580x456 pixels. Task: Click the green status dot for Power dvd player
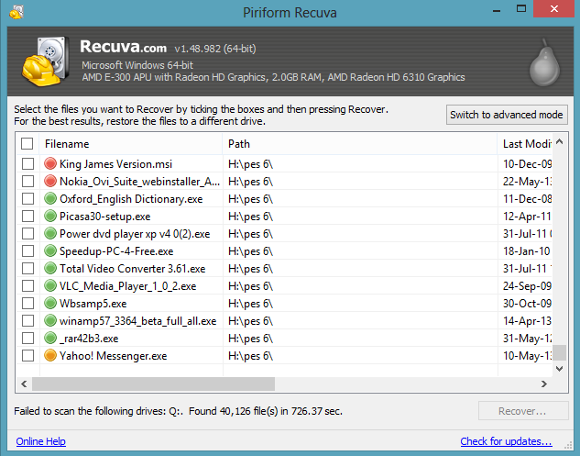pos(49,233)
